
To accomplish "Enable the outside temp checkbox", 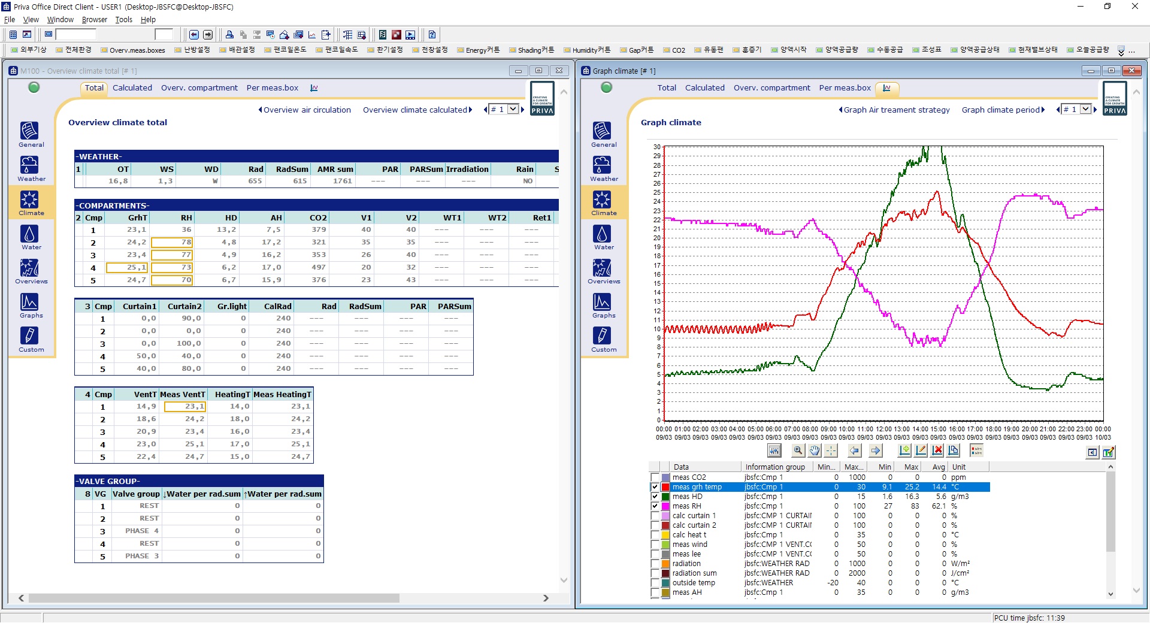I will coord(655,583).
